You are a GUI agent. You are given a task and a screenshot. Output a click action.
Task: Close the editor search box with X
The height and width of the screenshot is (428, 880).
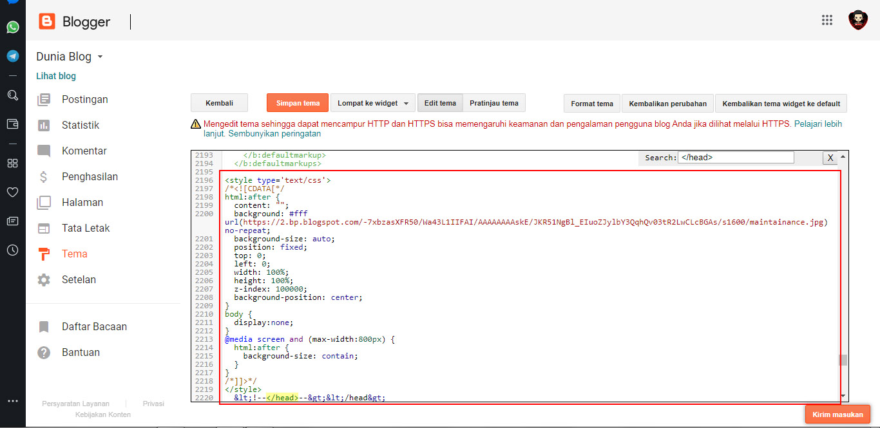pyautogui.click(x=830, y=158)
